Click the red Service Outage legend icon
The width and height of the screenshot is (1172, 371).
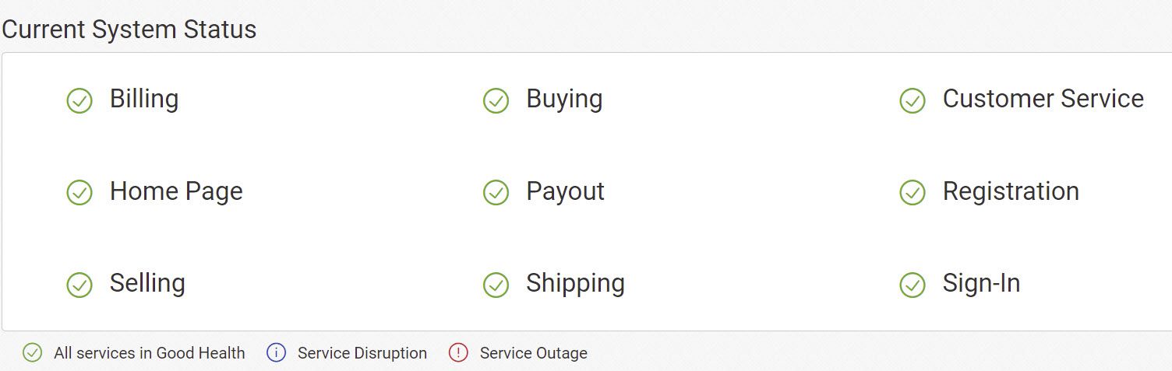tap(458, 353)
